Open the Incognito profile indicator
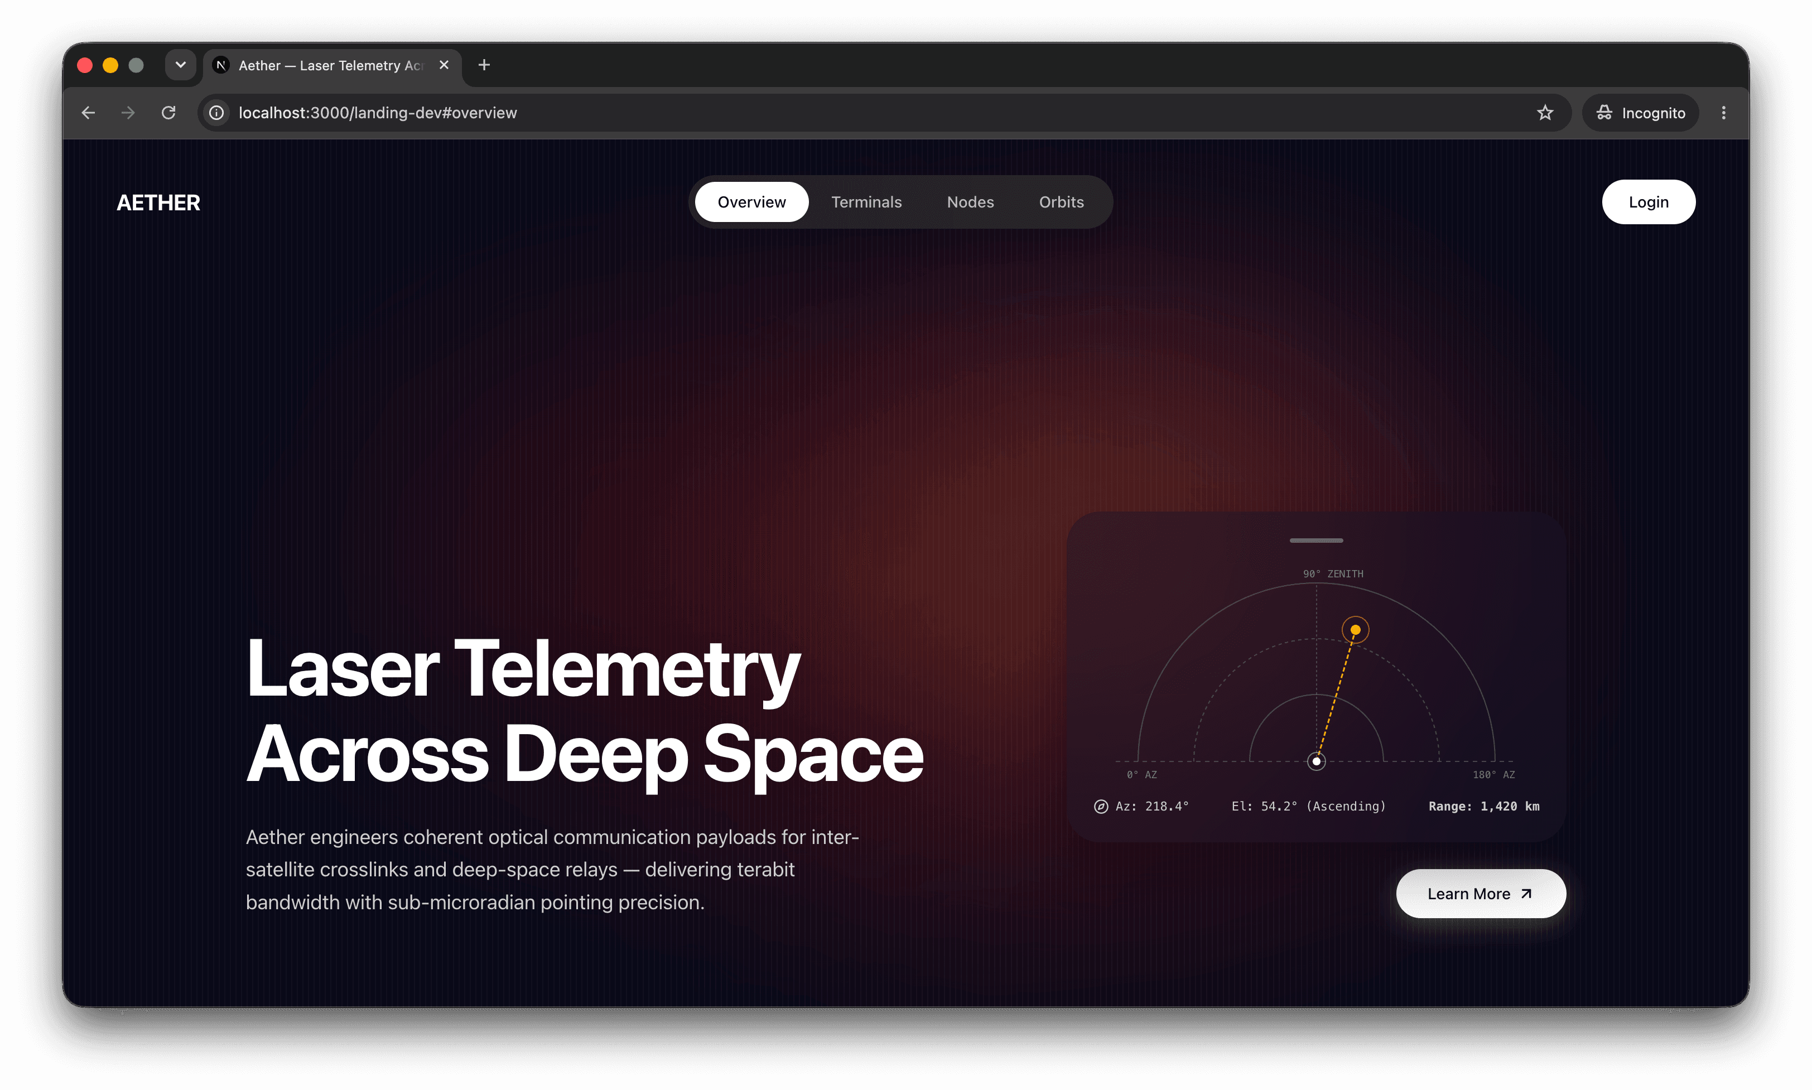Screen dimensions: 1812x1090 pyautogui.click(x=1641, y=112)
